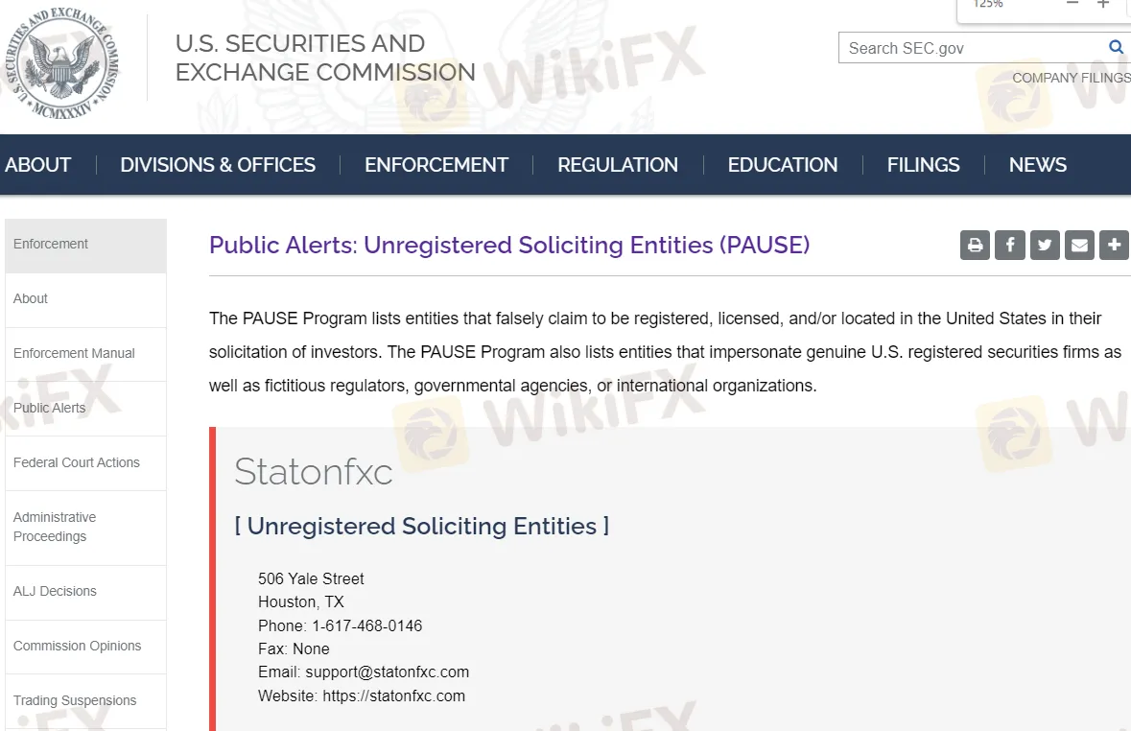The height and width of the screenshot is (731, 1131).
Task: Open the Divisions & Offices menu
Action: (x=218, y=165)
